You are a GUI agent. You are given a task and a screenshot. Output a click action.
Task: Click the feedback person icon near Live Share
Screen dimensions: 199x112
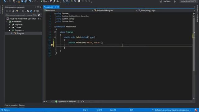[x=175, y=1]
